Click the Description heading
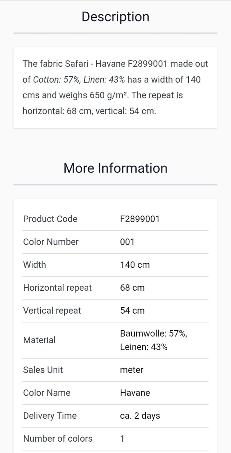 [115, 17]
